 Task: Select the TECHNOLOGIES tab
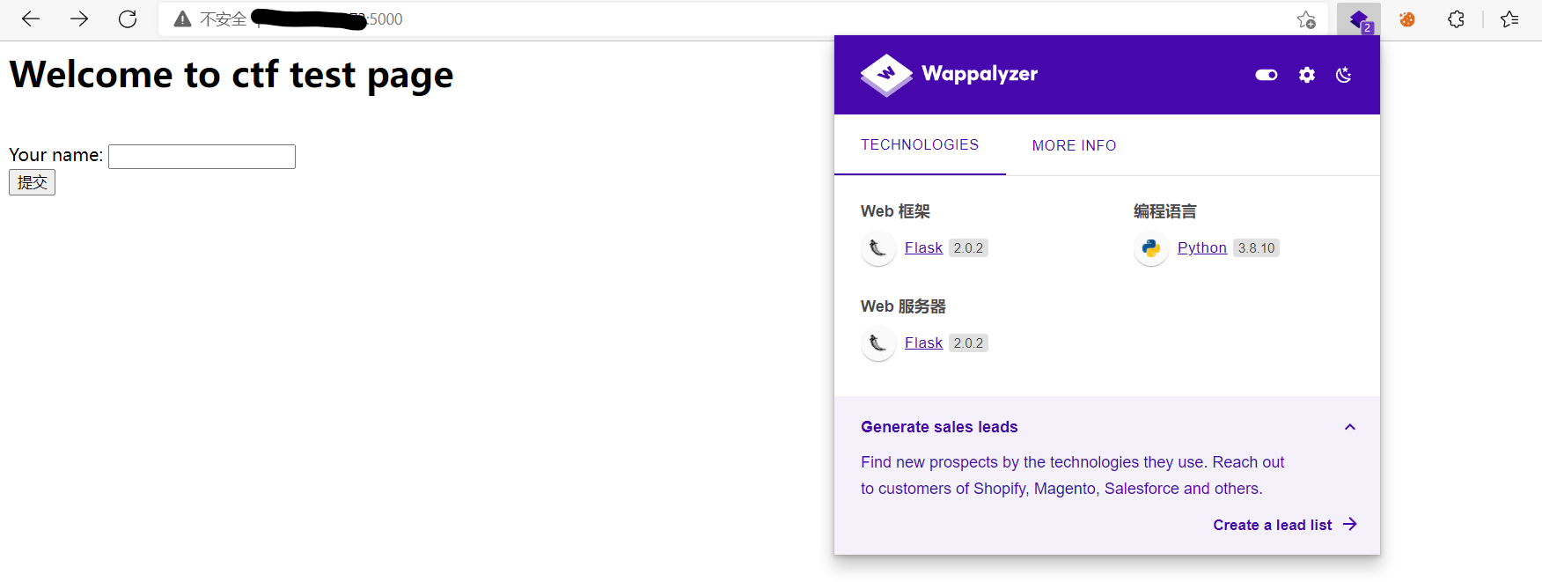click(x=920, y=145)
